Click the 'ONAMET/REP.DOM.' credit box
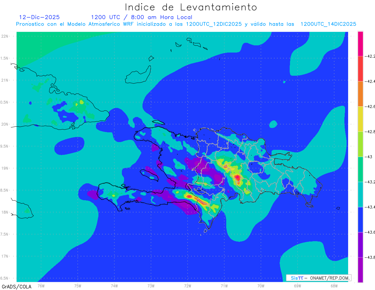This screenshot has height=290, width=375. pyautogui.click(x=318, y=278)
